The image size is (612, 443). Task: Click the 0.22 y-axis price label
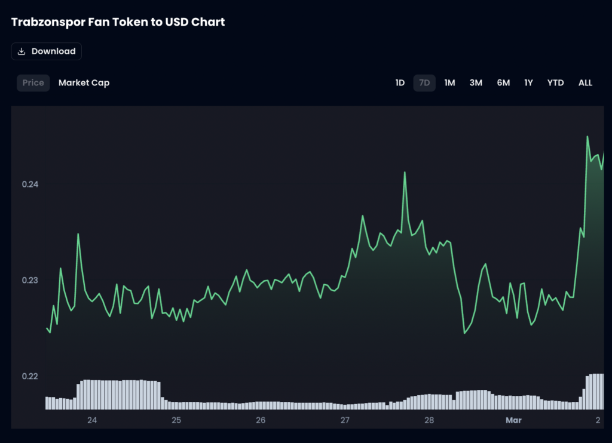tap(30, 377)
